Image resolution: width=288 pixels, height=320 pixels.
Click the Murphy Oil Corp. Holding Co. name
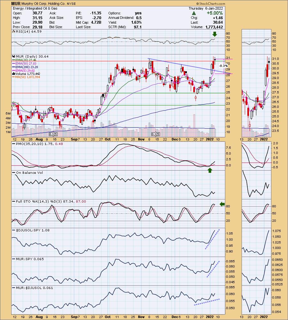click(43, 4)
